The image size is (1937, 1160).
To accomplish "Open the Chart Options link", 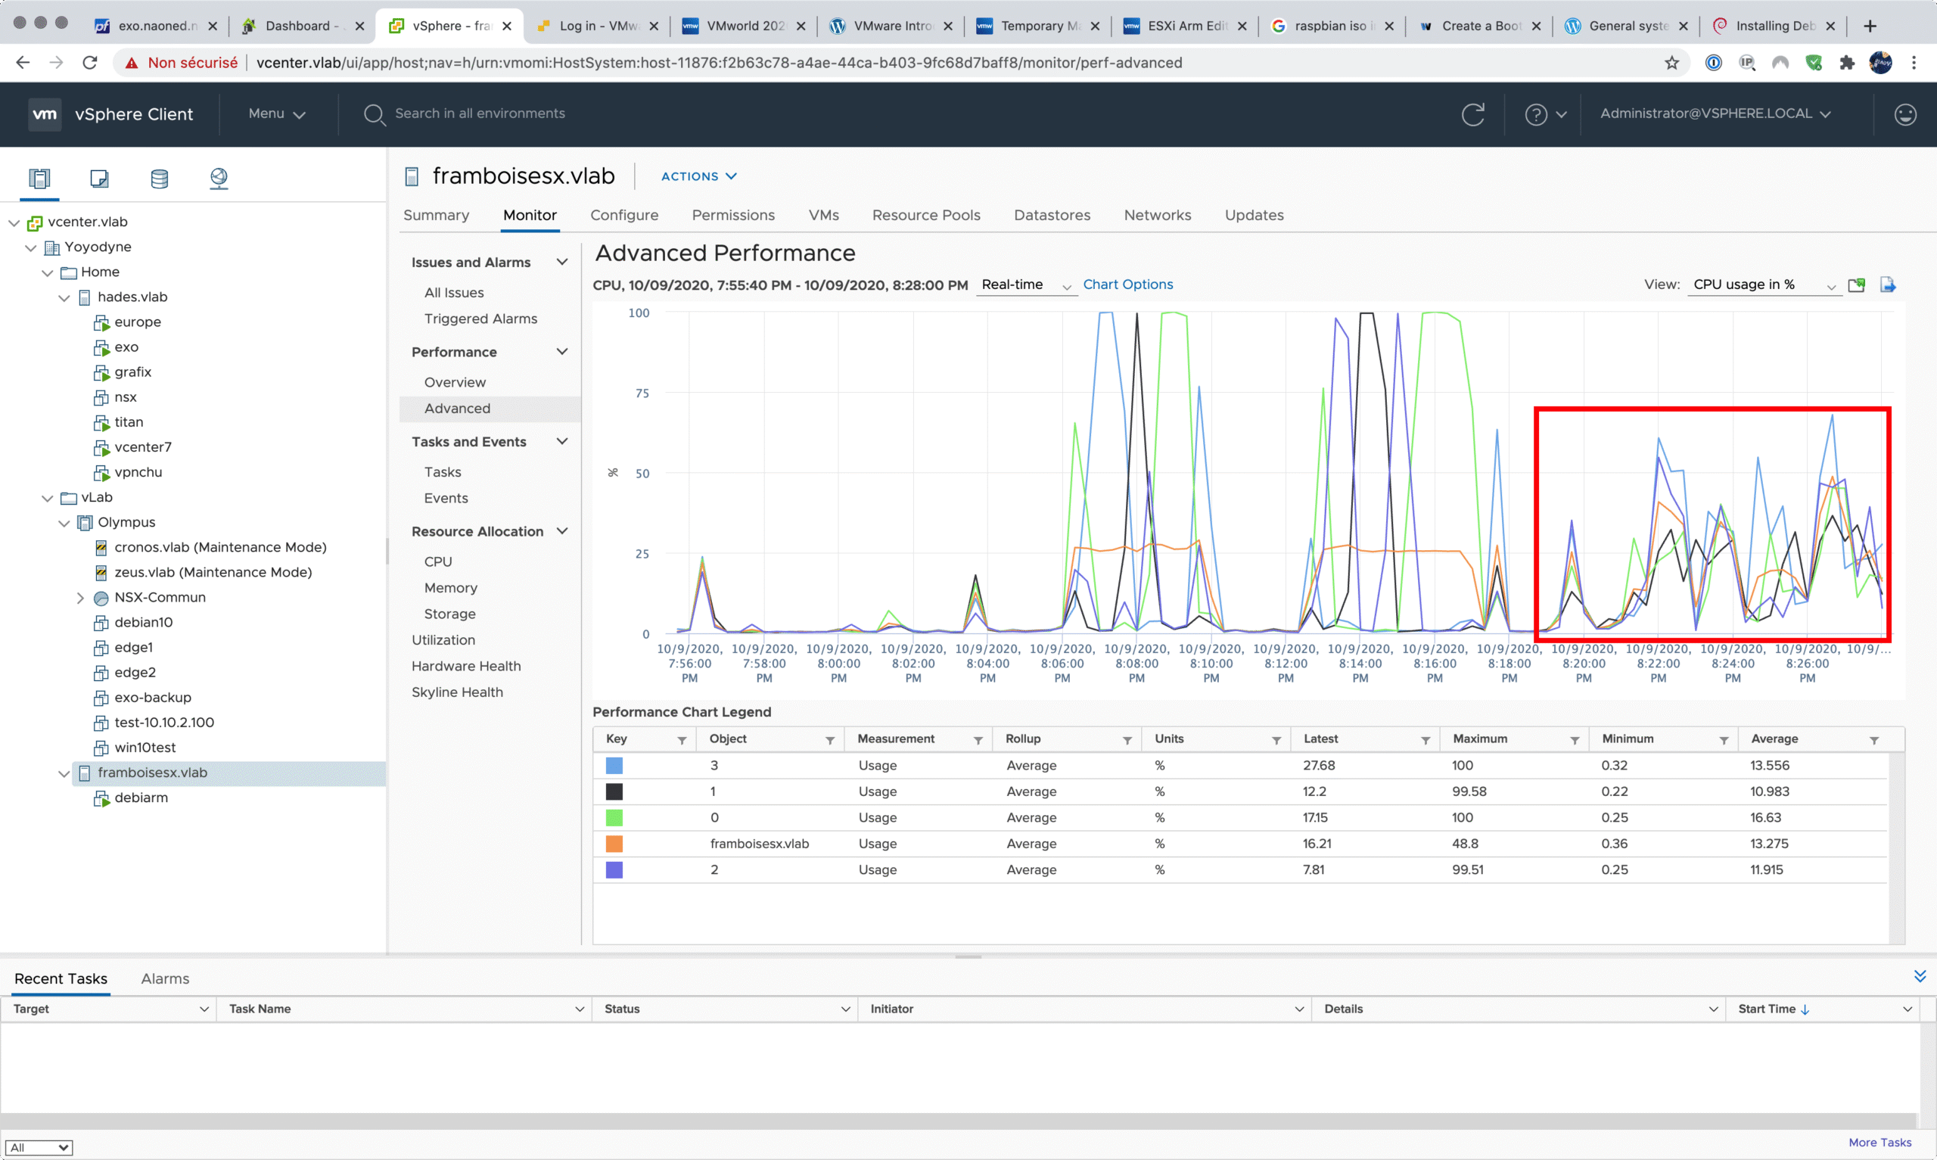I will point(1127,285).
